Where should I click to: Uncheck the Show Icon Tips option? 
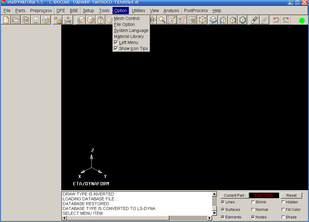(x=116, y=48)
